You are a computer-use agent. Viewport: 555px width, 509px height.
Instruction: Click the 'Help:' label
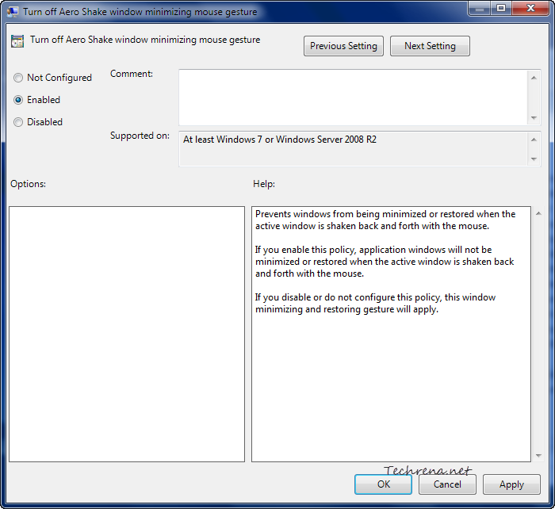coord(264,184)
